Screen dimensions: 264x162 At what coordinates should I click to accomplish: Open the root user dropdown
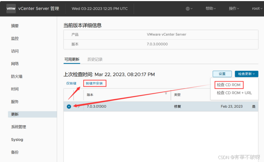257,8
